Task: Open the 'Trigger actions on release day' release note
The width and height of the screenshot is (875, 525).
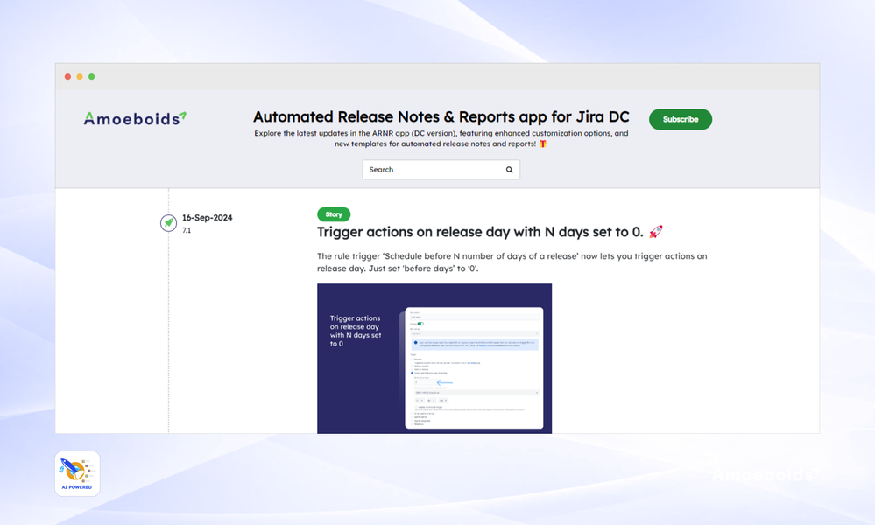Action: (x=476, y=232)
